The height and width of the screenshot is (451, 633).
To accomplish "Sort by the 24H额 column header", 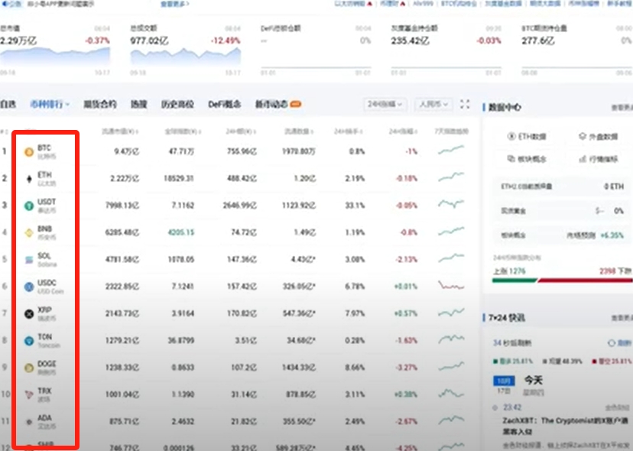I will (241, 131).
